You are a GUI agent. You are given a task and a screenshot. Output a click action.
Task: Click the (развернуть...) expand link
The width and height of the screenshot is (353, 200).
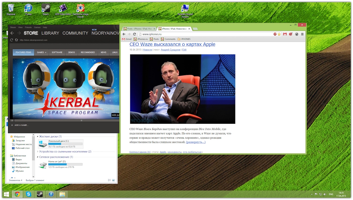(196, 142)
